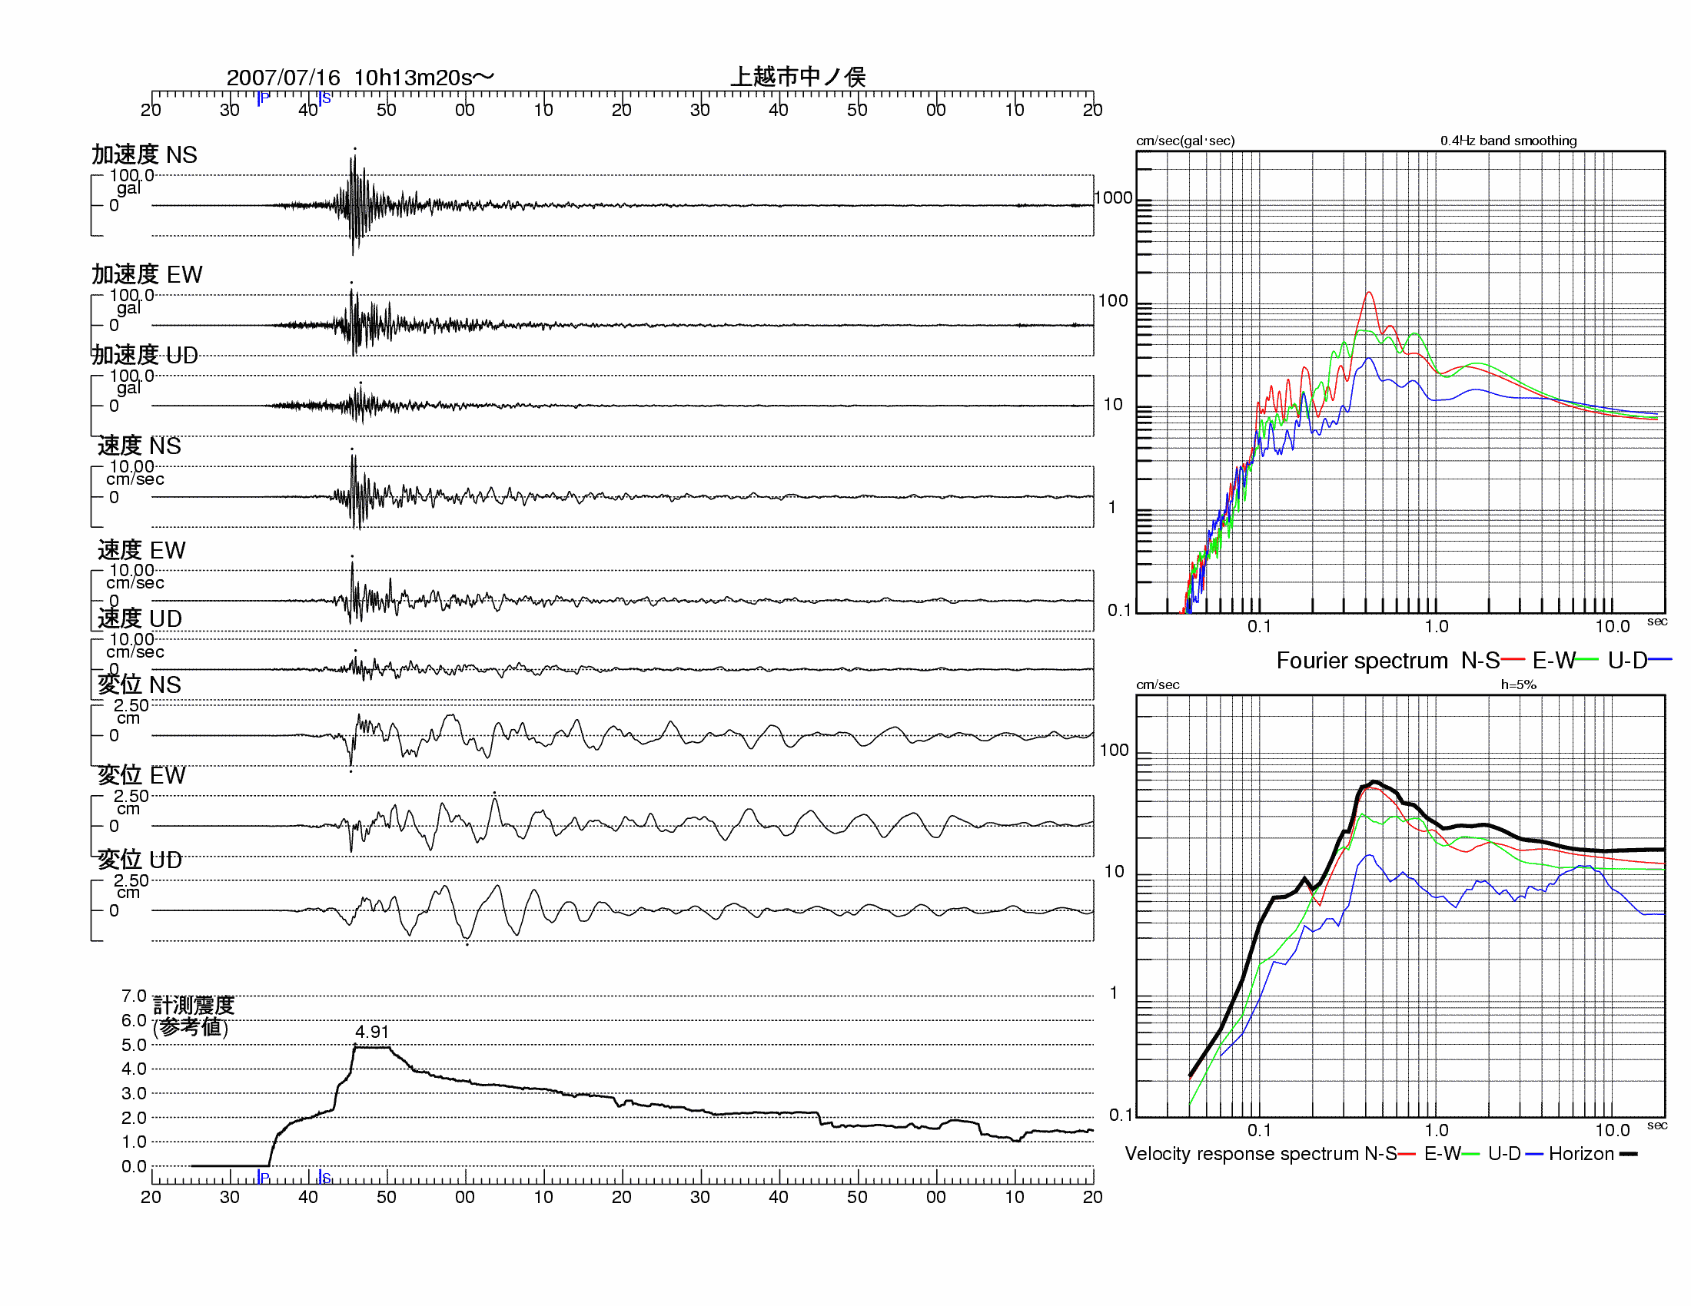Click the station name 上越市中ノ俣
The width and height of the screenshot is (1691, 1306).
point(798,77)
